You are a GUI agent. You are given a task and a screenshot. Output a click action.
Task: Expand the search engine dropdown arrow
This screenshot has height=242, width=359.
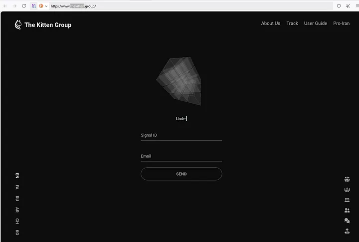(x=46, y=6)
